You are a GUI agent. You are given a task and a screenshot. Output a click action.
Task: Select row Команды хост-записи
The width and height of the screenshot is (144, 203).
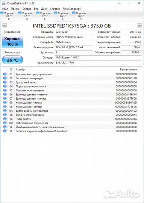[x=70, y=107]
